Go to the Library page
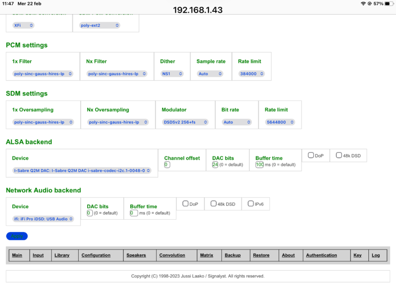 62,255
